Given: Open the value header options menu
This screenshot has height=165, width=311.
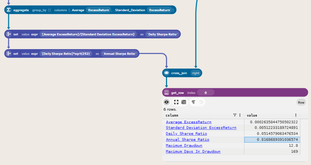Looking at the screenshot, I should point(296,115).
